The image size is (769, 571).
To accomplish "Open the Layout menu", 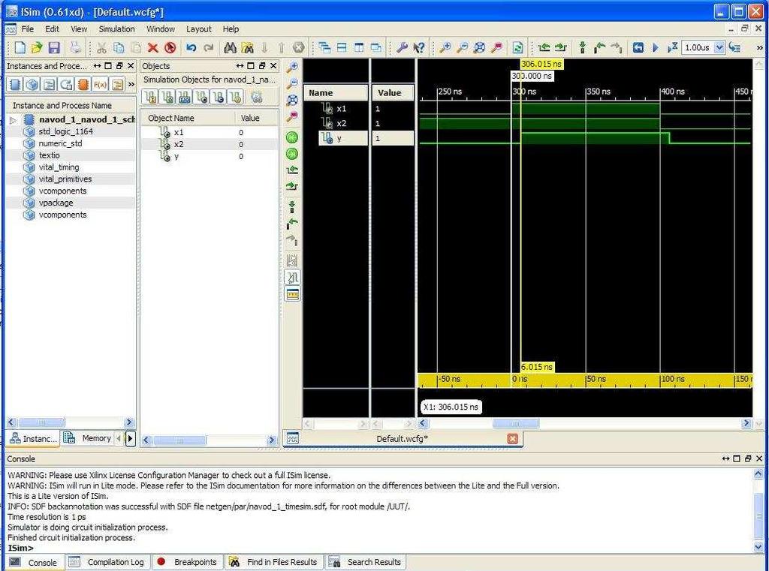I will [198, 29].
